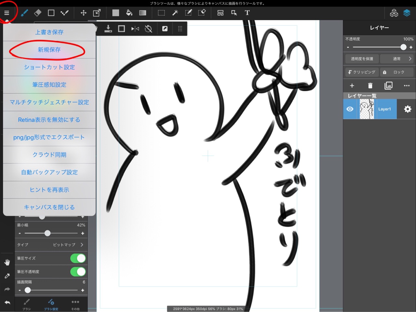Viewport: 416px width, 312px height.
Task: Delete layer with the trash icon
Action: [370, 85]
